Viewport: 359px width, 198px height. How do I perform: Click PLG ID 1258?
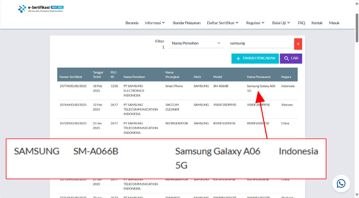pyautogui.click(x=114, y=86)
